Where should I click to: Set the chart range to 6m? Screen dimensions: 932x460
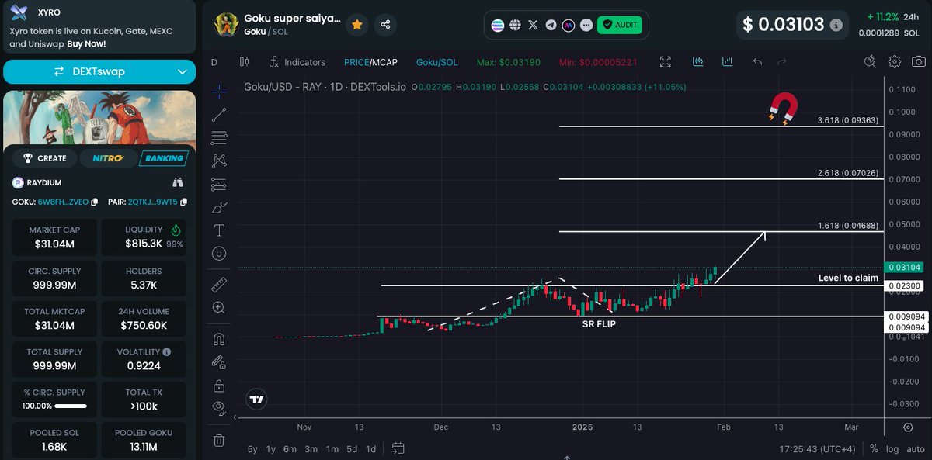pos(290,449)
